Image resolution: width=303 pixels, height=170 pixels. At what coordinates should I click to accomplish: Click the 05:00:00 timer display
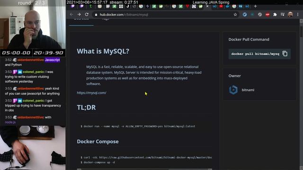(16, 53)
